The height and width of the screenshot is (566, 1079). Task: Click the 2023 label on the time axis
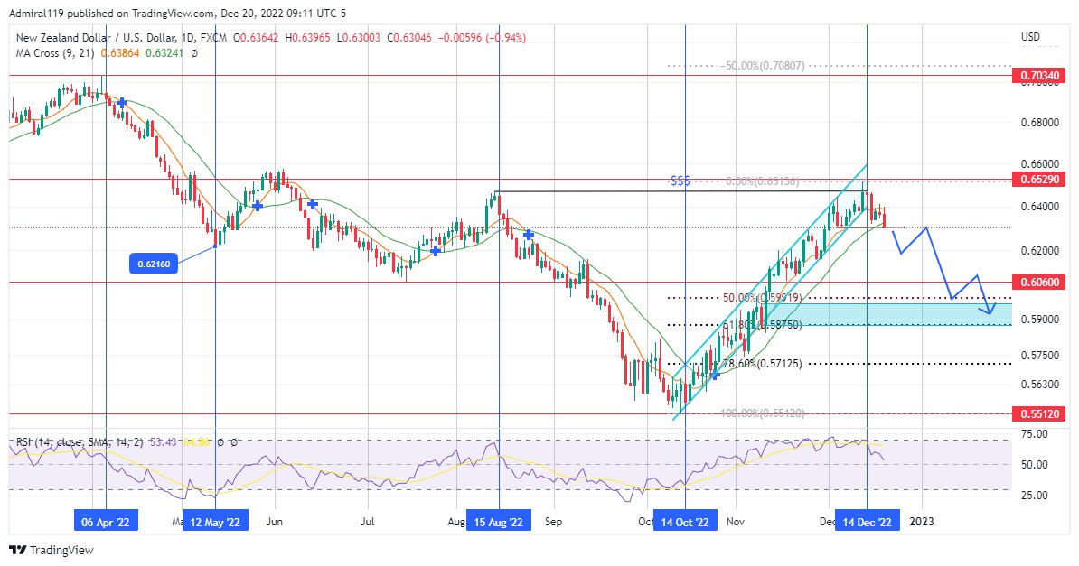pos(922,521)
